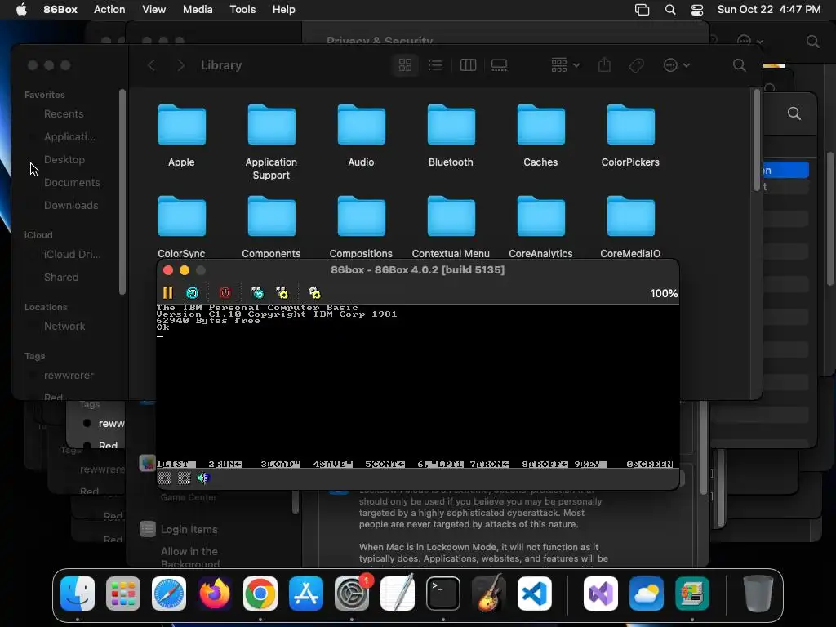
Task: Open Launchpad from the Dock
Action: coord(123,594)
